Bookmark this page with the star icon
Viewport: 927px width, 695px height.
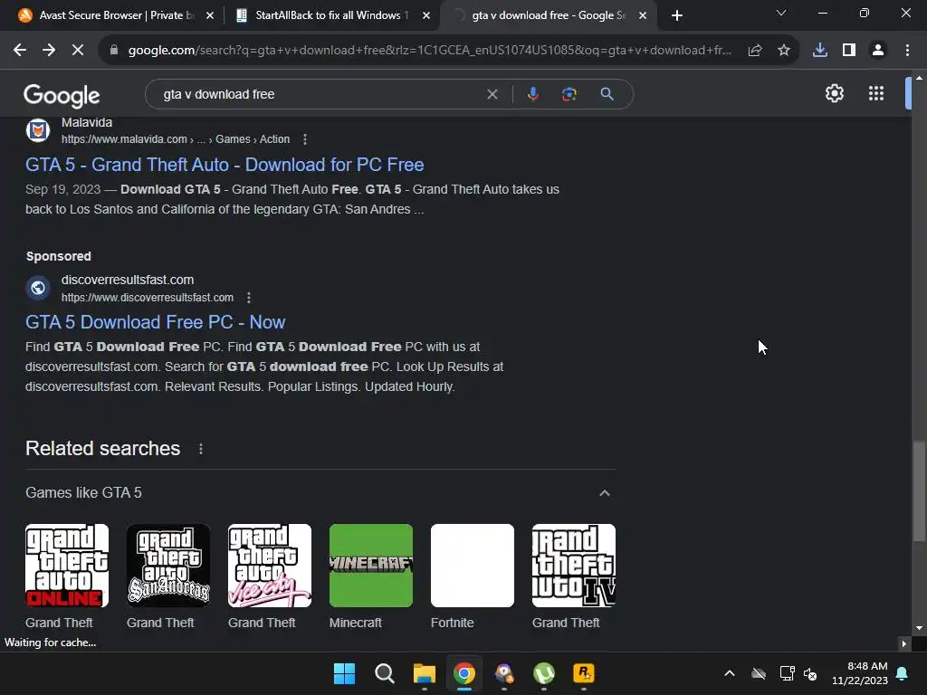pos(784,51)
